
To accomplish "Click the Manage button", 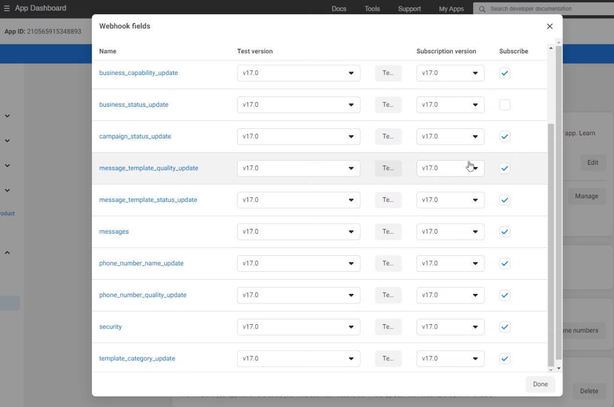I will pos(586,196).
